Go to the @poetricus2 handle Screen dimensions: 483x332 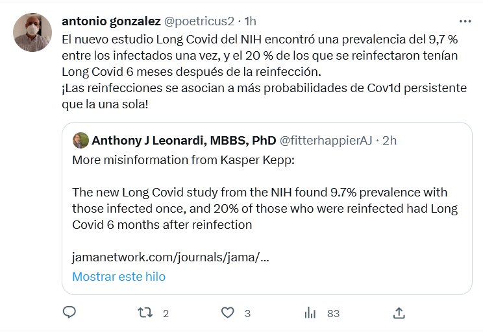tap(200, 21)
